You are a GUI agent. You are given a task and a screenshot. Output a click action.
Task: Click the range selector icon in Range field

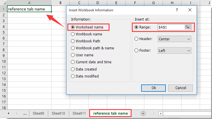coord(188,27)
